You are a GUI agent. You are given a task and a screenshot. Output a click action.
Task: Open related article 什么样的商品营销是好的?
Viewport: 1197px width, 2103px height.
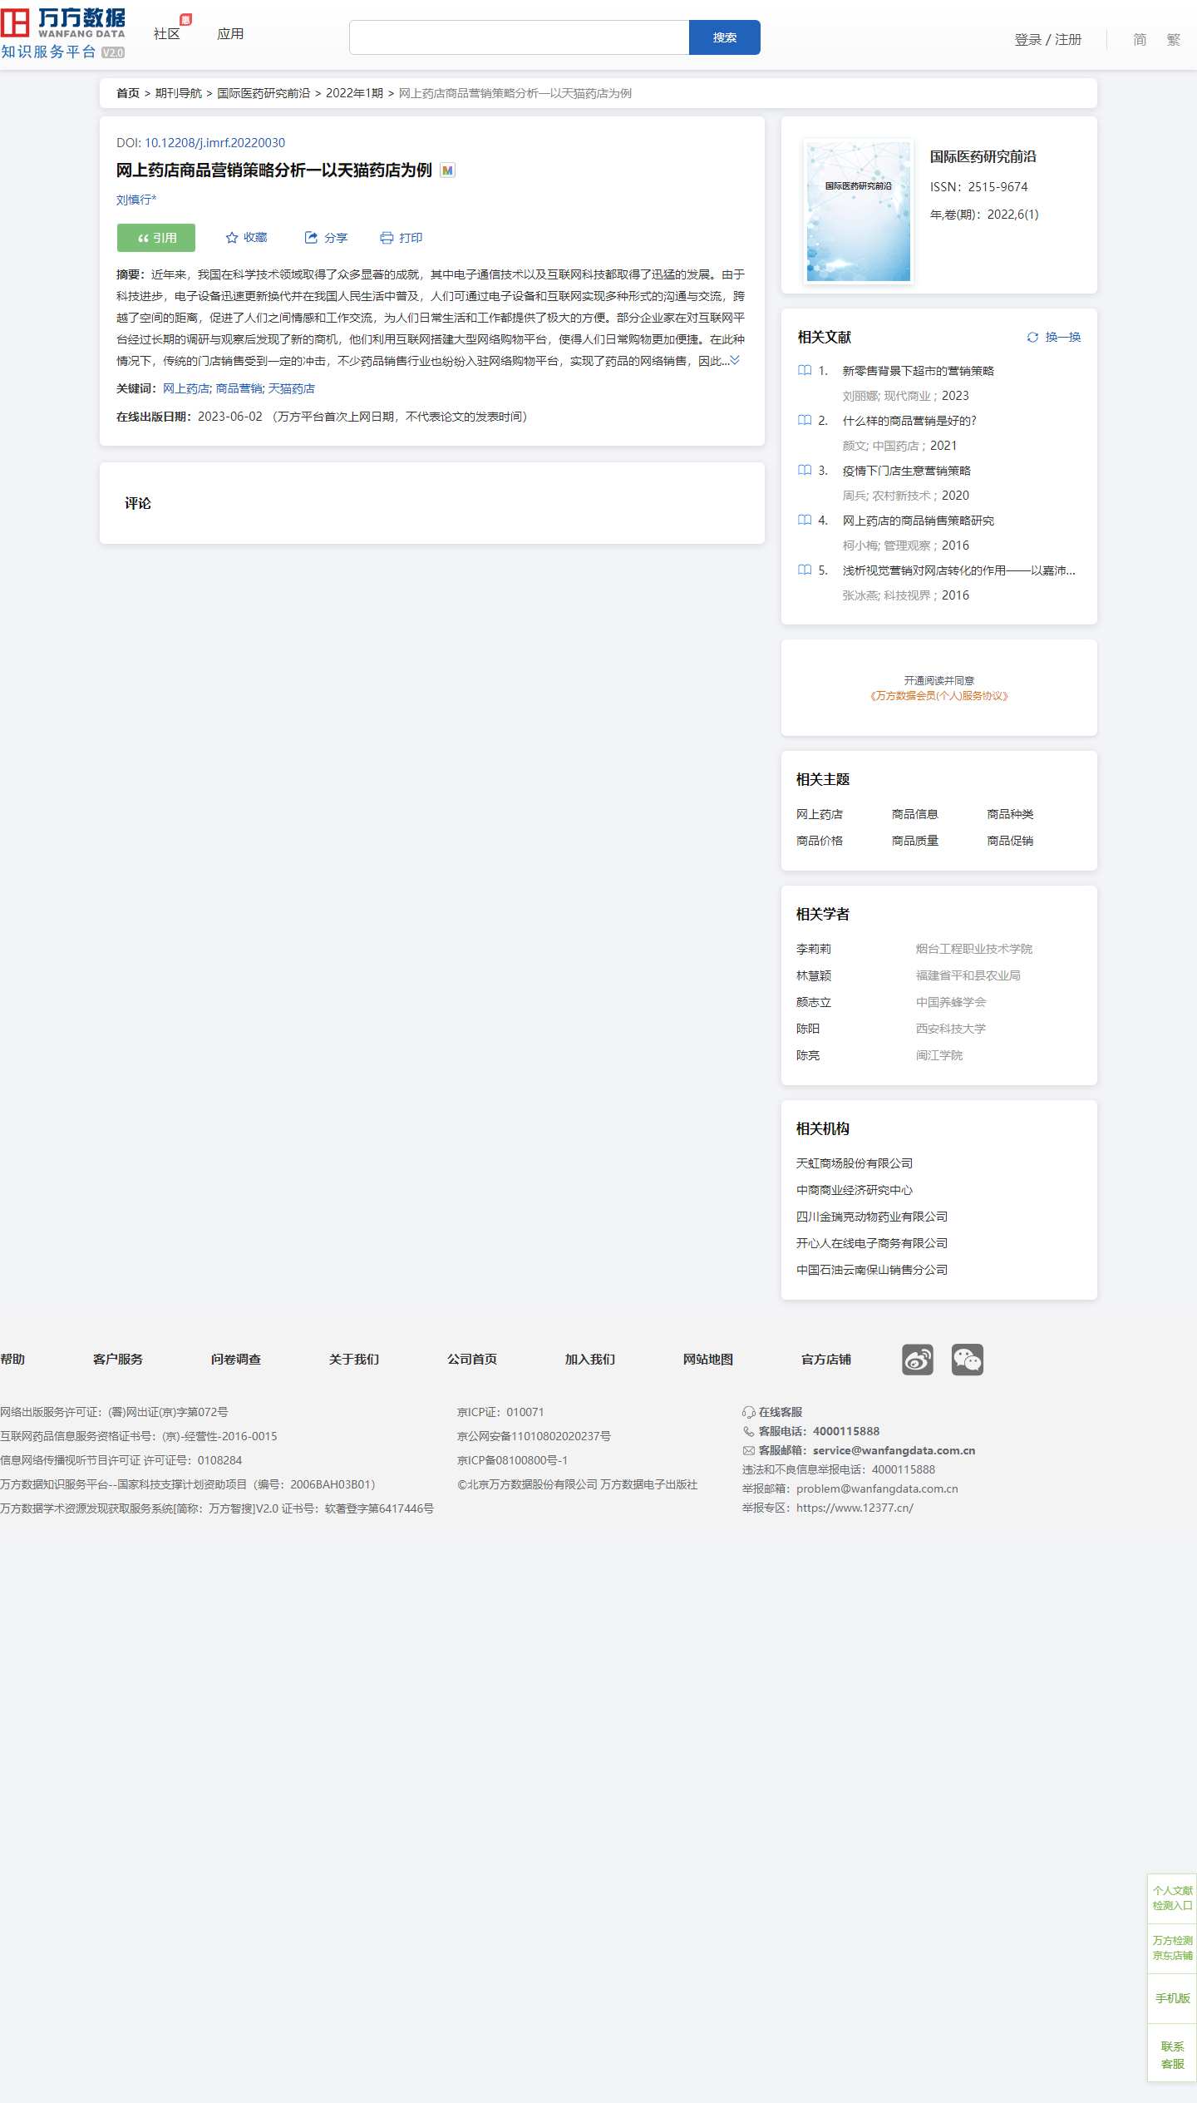point(909,421)
